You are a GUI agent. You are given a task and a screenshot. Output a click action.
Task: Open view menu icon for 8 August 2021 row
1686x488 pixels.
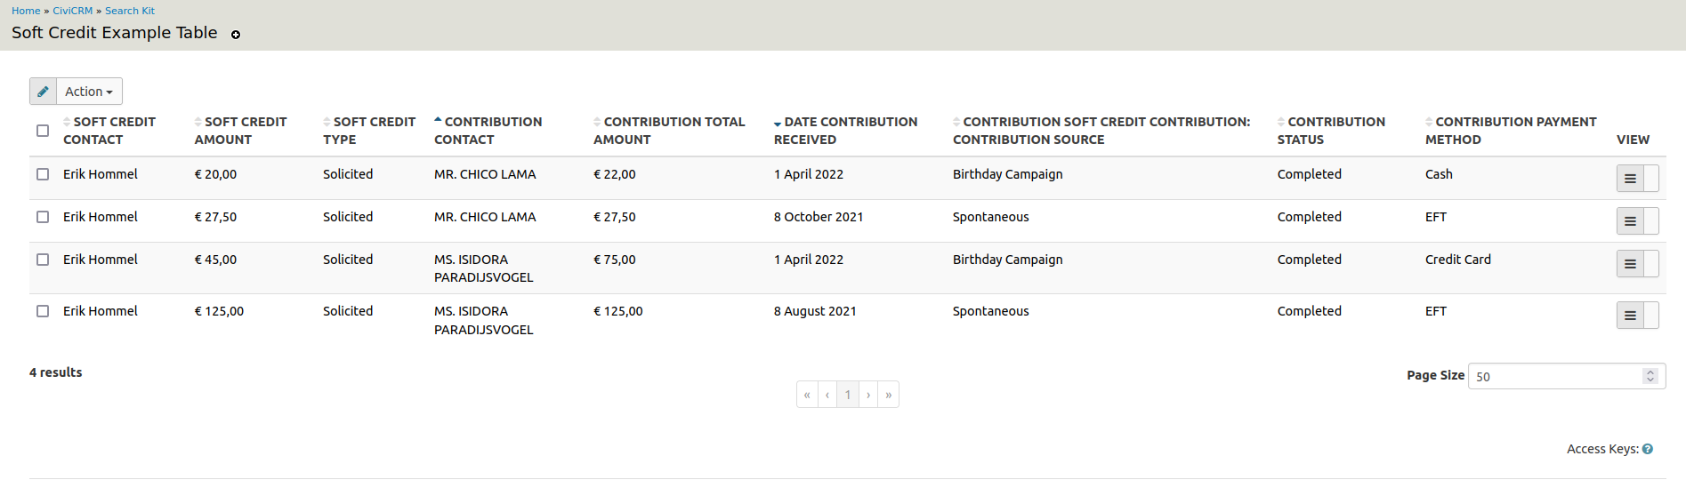pyautogui.click(x=1630, y=316)
